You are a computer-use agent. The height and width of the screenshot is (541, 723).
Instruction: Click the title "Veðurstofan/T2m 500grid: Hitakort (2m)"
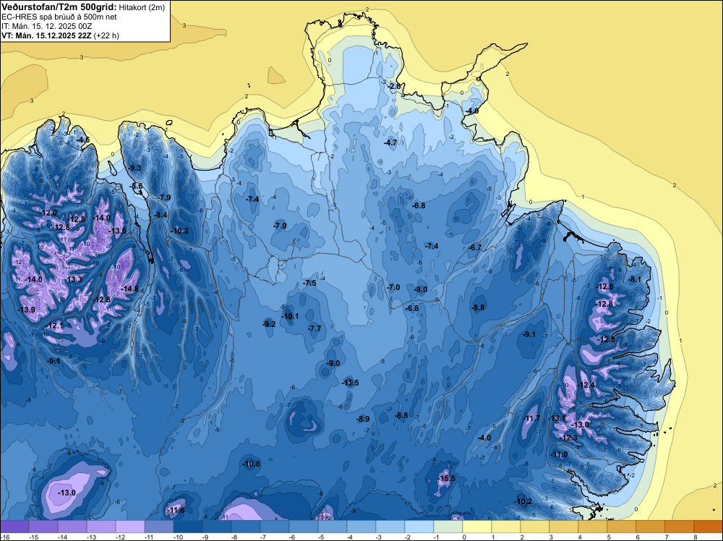[x=83, y=7]
